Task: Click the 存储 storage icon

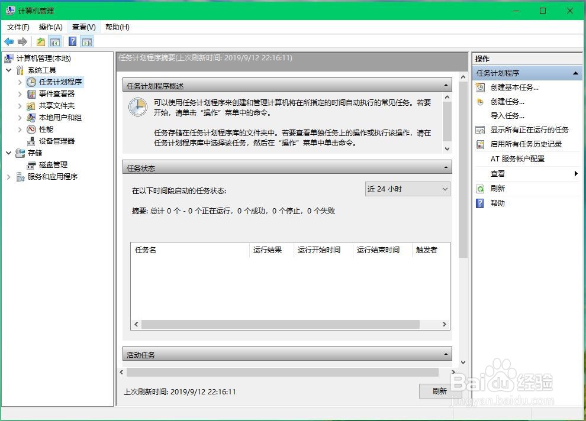Action: 20,153
